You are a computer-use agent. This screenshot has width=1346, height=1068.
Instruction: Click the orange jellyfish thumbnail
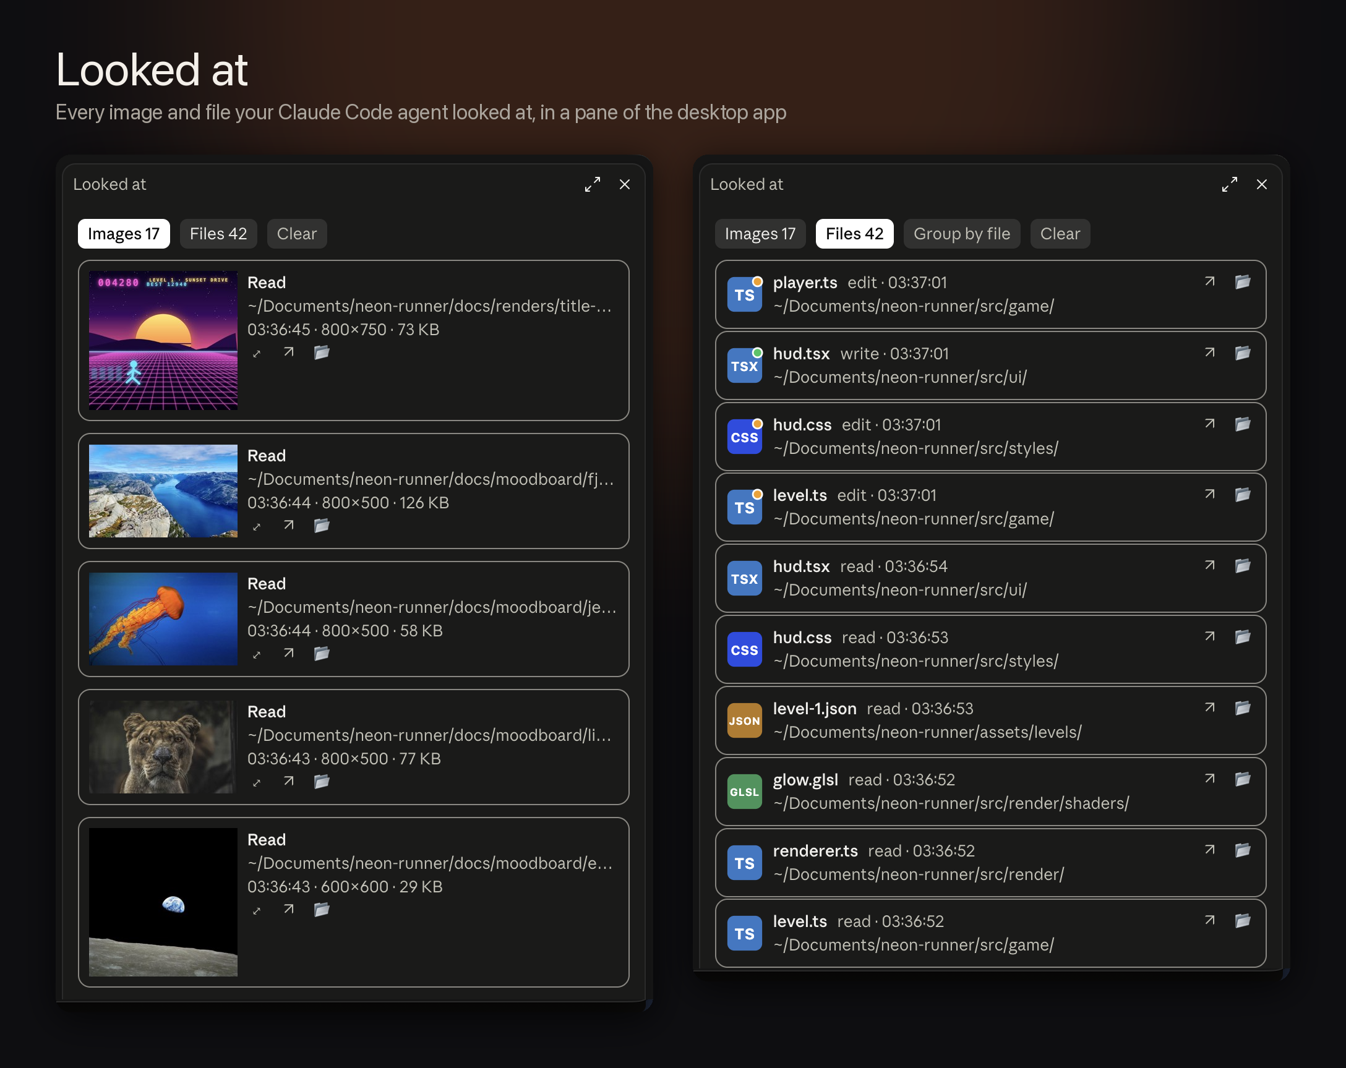(x=163, y=618)
